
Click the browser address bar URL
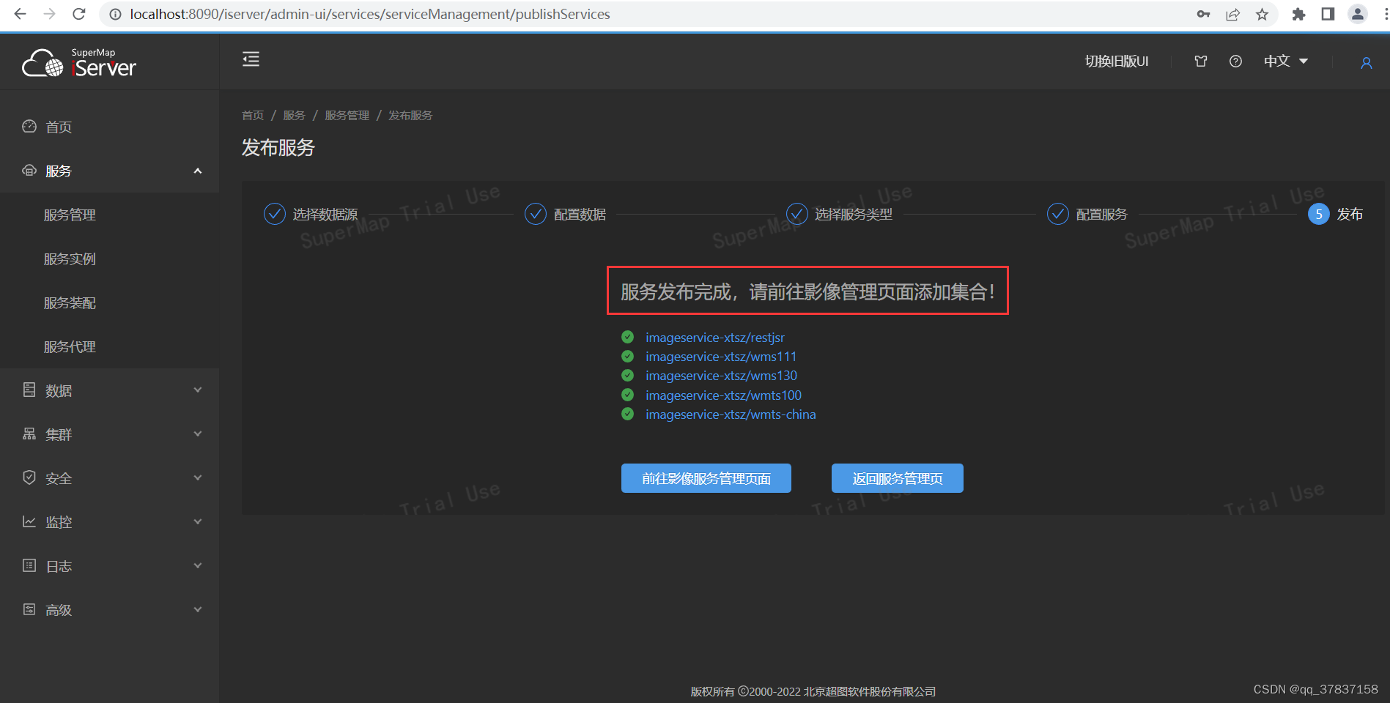tap(370, 14)
